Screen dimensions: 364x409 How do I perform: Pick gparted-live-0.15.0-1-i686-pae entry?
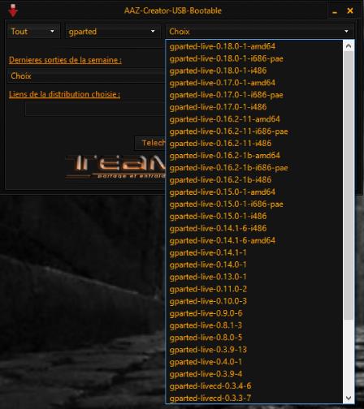(254, 204)
